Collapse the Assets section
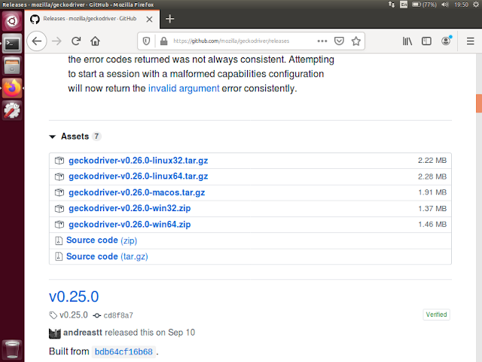This screenshot has width=482, height=362. [53, 137]
